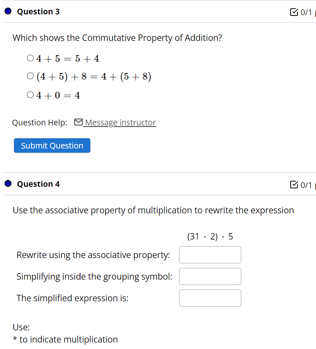Select the answer 4 + 5 = 5 + 4
This screenshot has height=349, width=316.
30,58
